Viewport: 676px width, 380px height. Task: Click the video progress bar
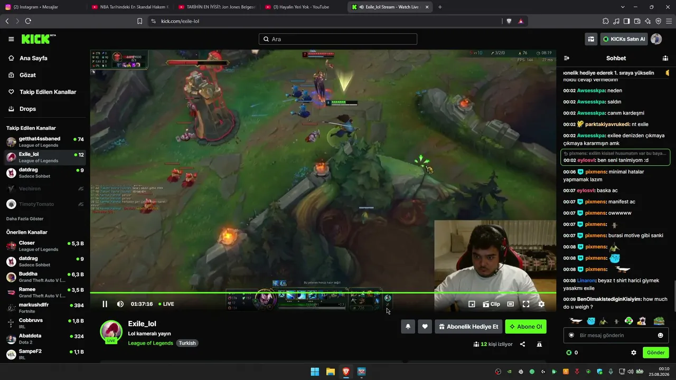(323, 292)
